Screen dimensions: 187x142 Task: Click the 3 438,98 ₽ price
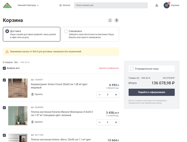point(112,113)
